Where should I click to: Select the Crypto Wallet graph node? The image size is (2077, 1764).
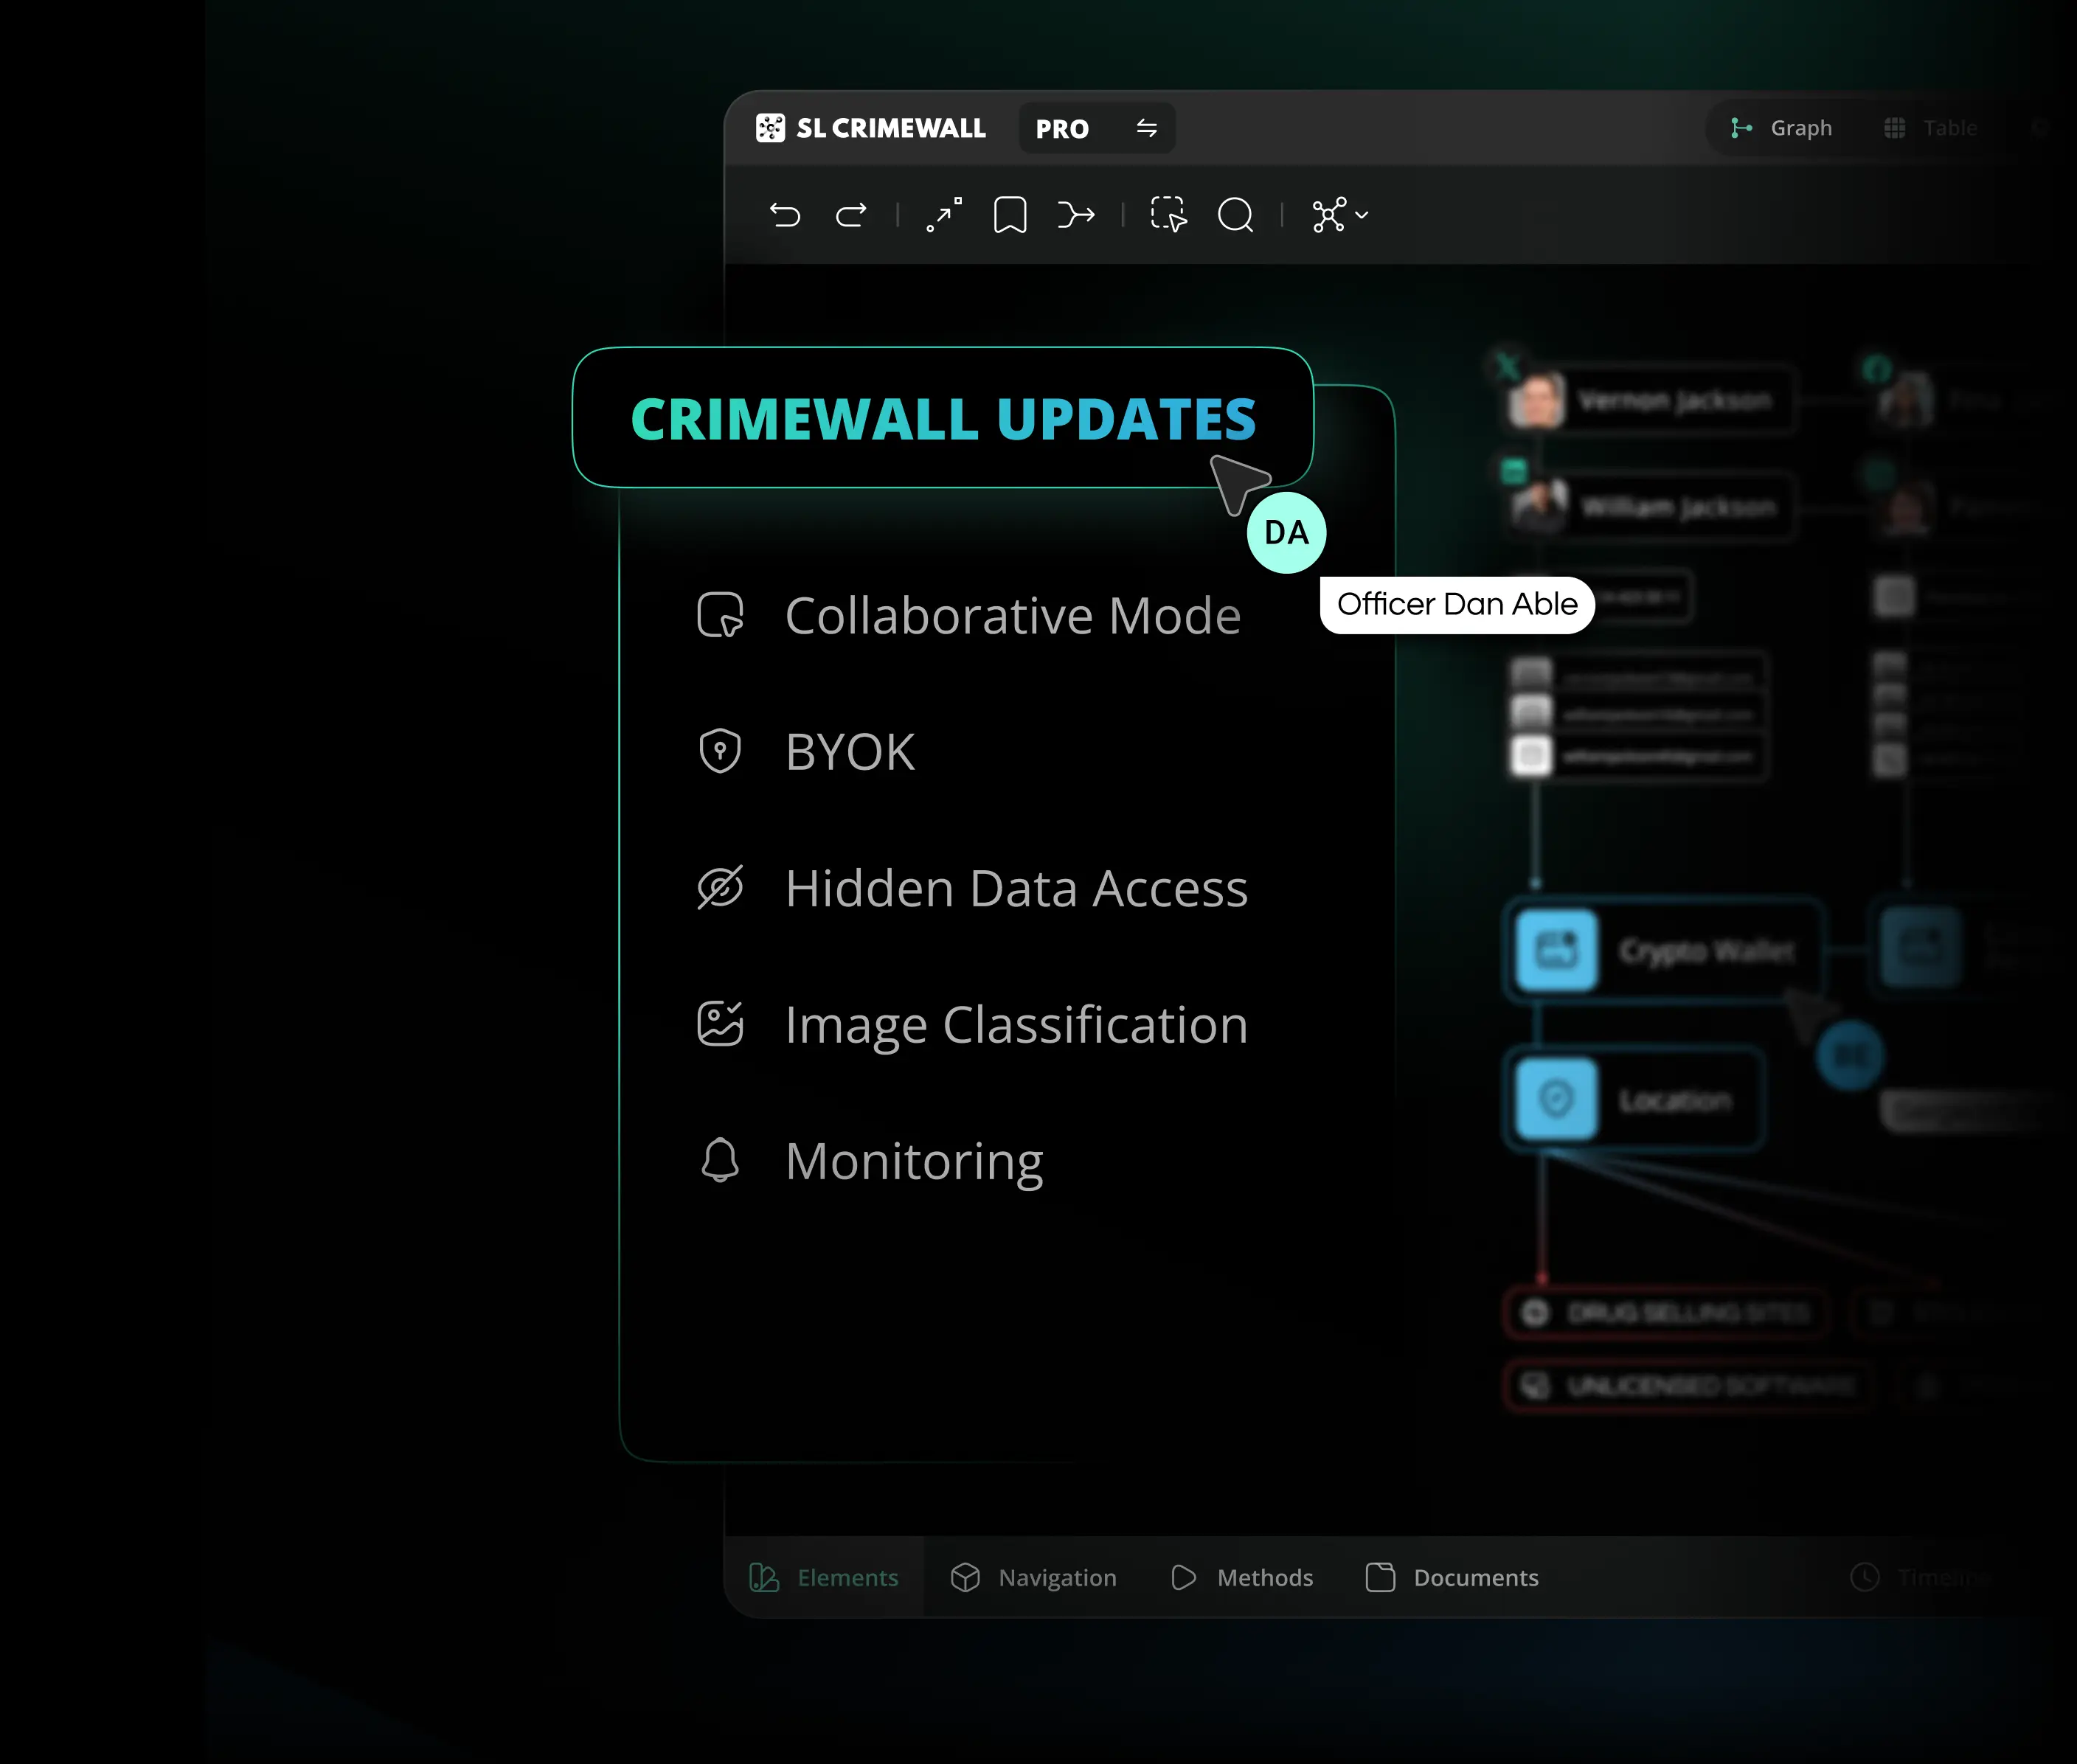click(1665, 950)
